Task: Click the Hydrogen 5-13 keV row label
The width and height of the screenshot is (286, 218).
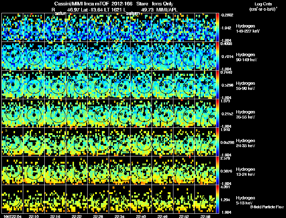Action: [x=245, y=200]
